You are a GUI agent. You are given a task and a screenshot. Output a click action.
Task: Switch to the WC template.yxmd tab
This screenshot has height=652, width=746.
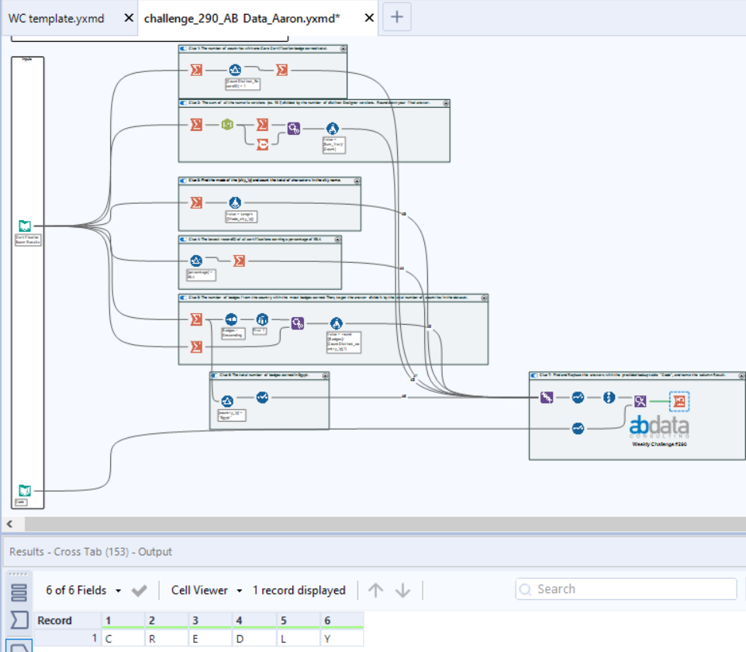[56, 19]
